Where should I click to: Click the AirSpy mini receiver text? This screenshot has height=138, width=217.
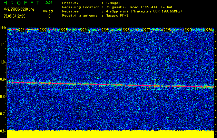144,11
